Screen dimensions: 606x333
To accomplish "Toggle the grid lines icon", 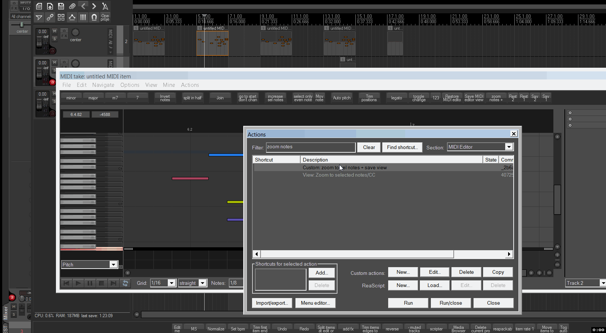I will click(83, 17).
